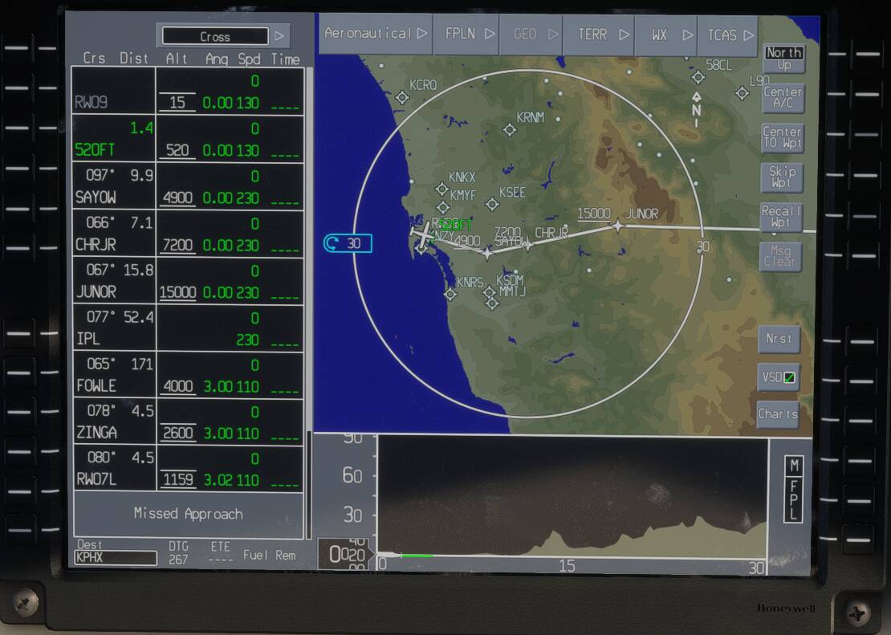The width and height of the screenshot is (891, 635).
Task: Click the KNRS airport symbol on map
Action: click(x=450, y=294)
